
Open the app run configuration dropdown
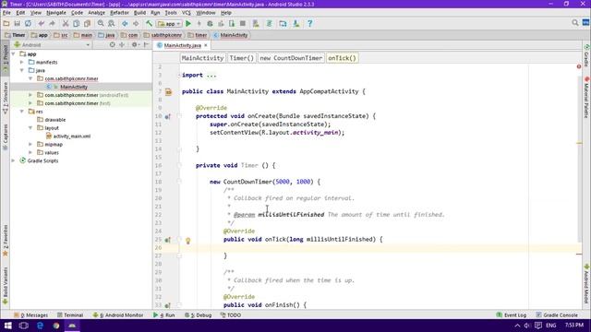tap(169, 24)
